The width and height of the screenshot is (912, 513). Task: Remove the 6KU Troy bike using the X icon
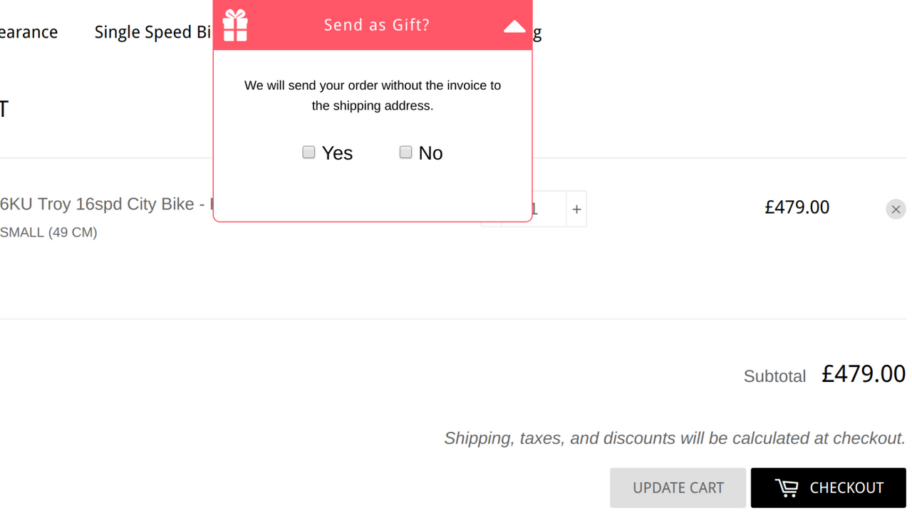(896, 209)
